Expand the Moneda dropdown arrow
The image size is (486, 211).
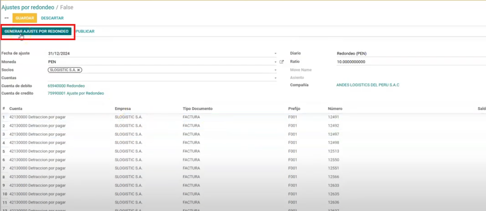pyautogui.click(x=275, y=62)
